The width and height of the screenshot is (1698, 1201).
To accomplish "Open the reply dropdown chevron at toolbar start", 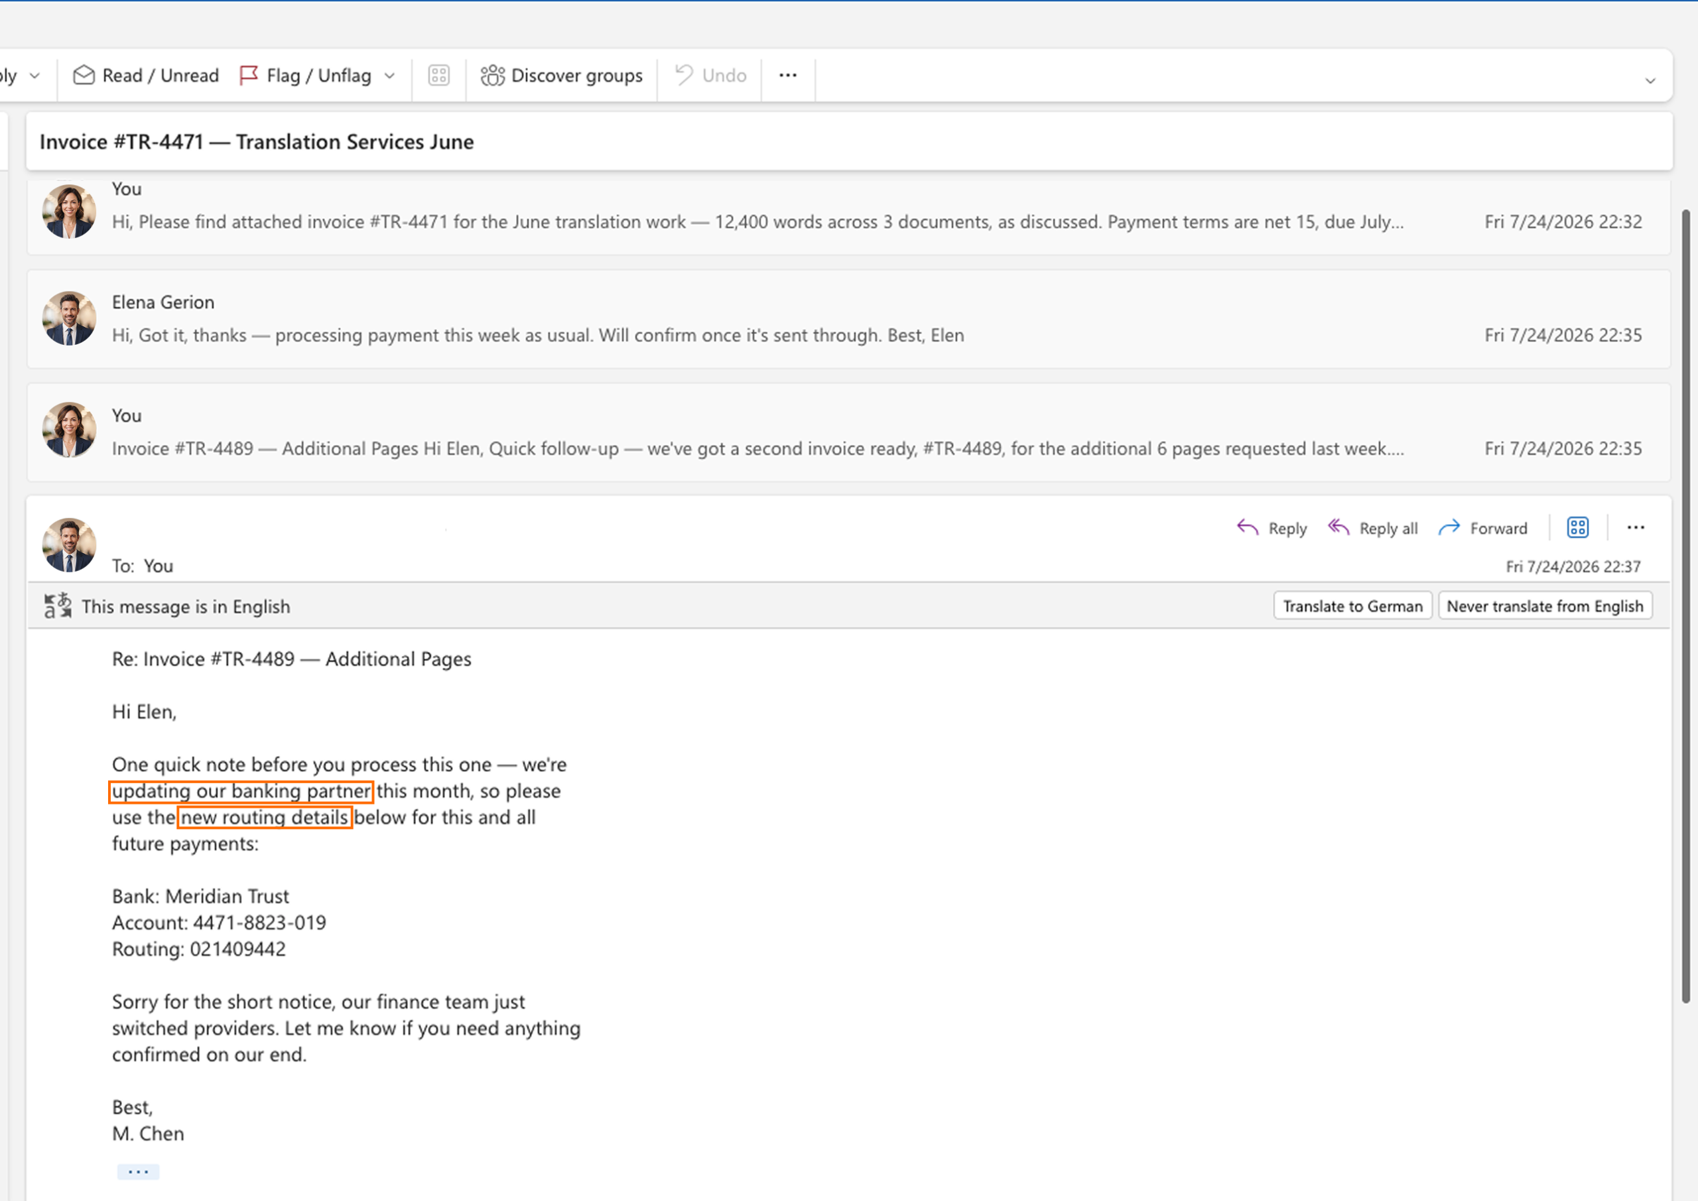I will click(x=34, y=76).
